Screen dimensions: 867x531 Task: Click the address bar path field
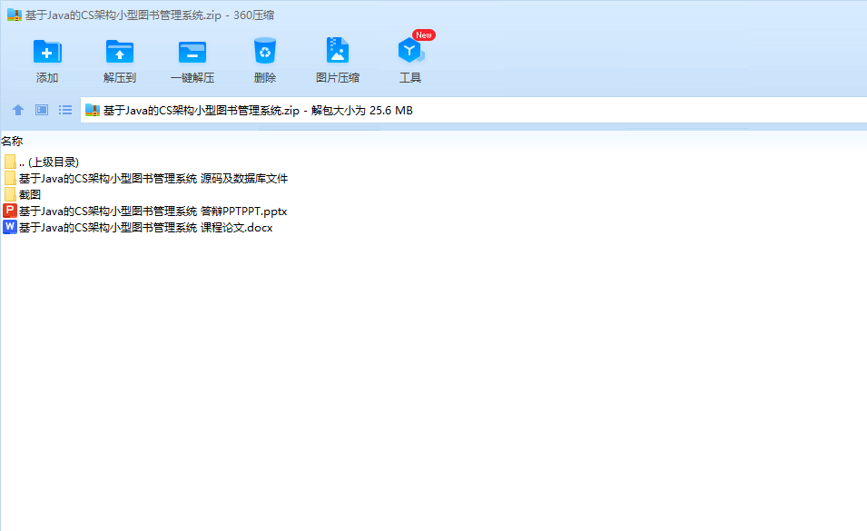[x=473, y=110]
